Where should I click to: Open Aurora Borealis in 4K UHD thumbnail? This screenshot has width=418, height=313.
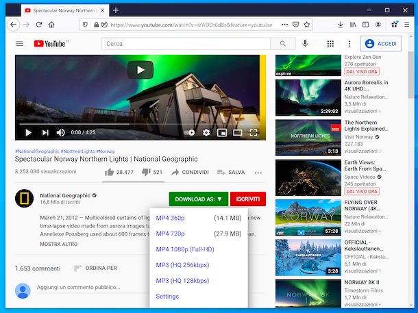point(308,97)
